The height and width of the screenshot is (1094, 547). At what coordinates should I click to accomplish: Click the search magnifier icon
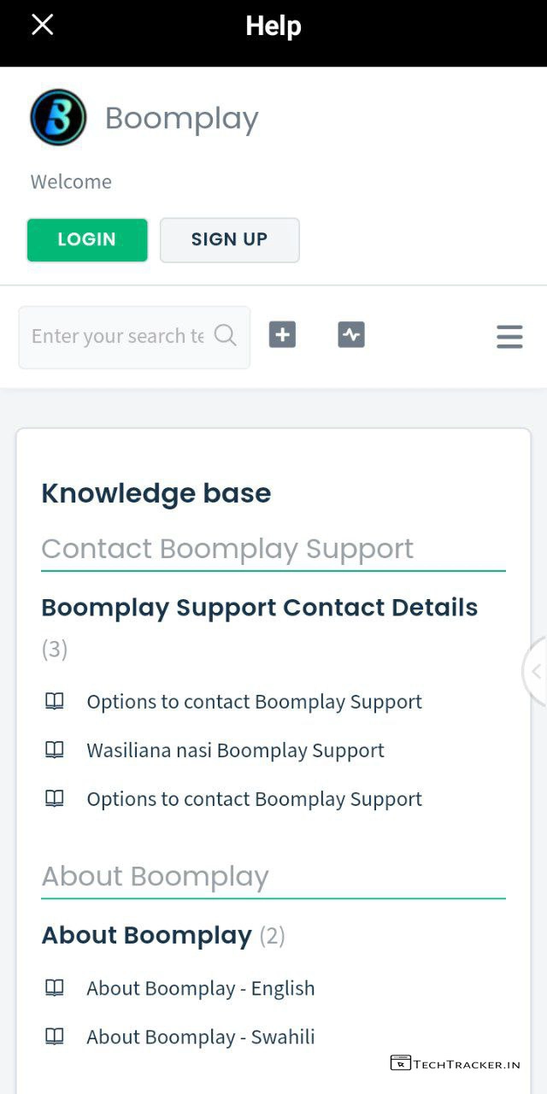coord(226,335)
